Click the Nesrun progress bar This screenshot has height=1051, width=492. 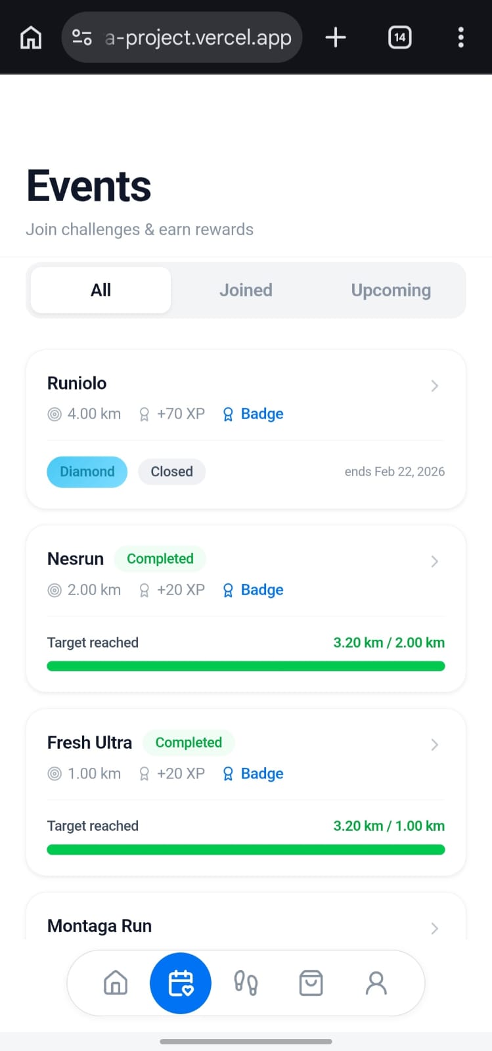tap(246, 666)
